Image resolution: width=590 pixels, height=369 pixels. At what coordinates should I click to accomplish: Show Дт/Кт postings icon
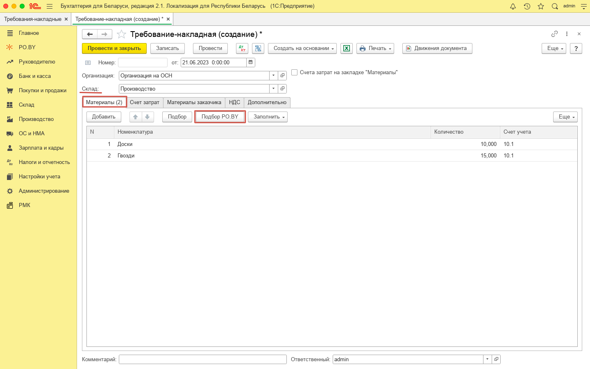[x=242, y=48]
